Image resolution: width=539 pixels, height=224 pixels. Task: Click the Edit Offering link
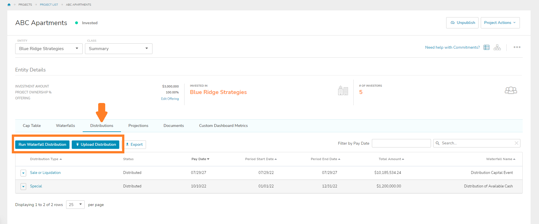pyautogui.click(x=170, y=99)
